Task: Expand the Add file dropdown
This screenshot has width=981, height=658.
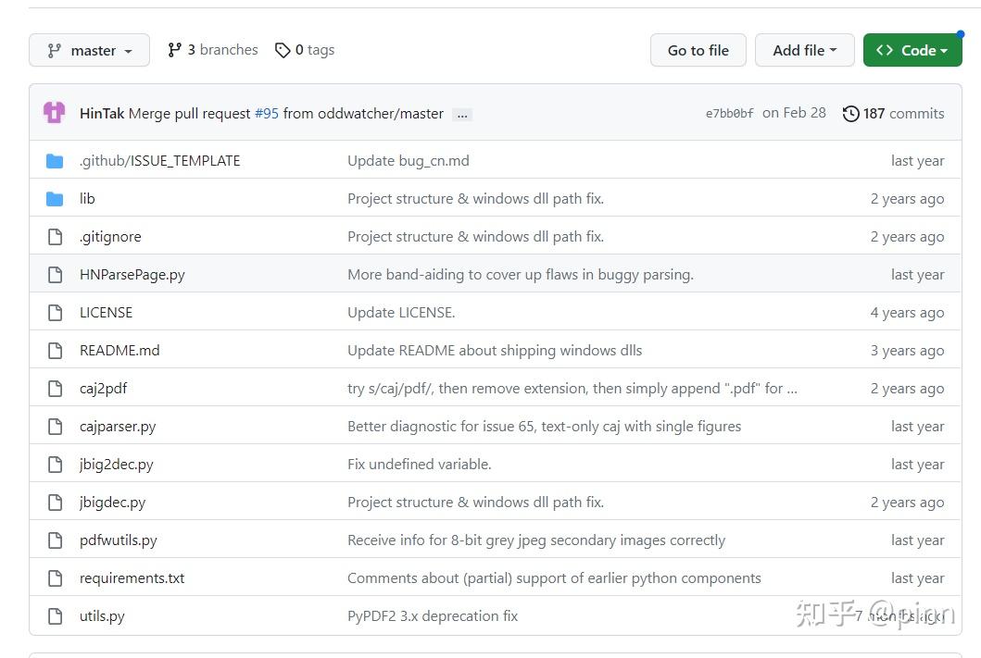Action: [805, 50]
